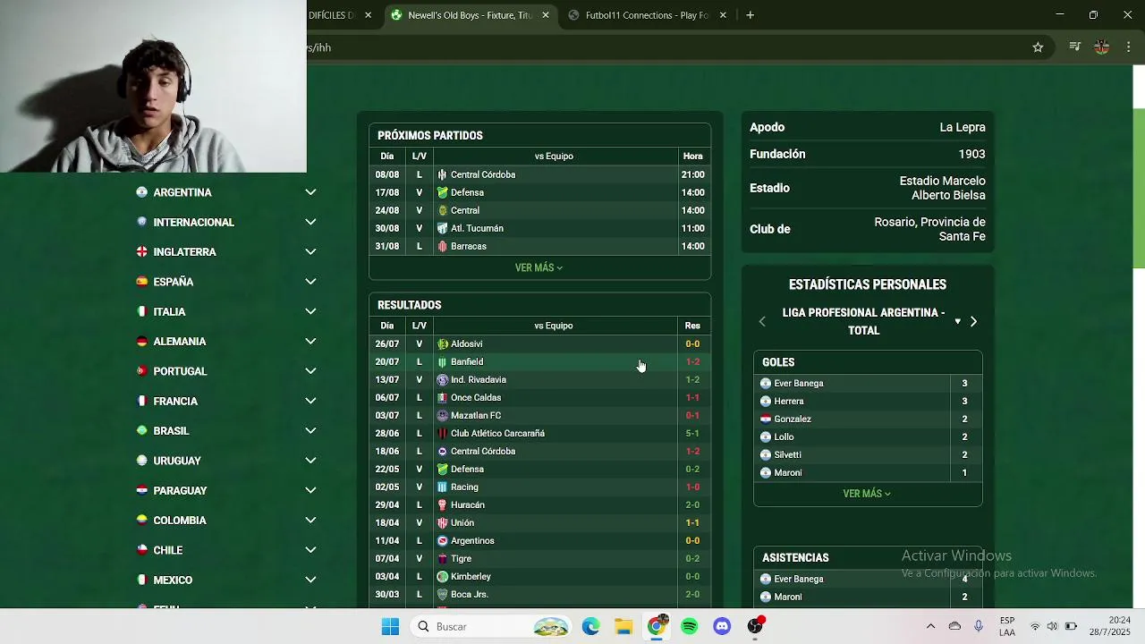The height and width of the screenshot is (644, 1145).
Task: Show hidden tray icons chevron
Action: pos(930,626)
